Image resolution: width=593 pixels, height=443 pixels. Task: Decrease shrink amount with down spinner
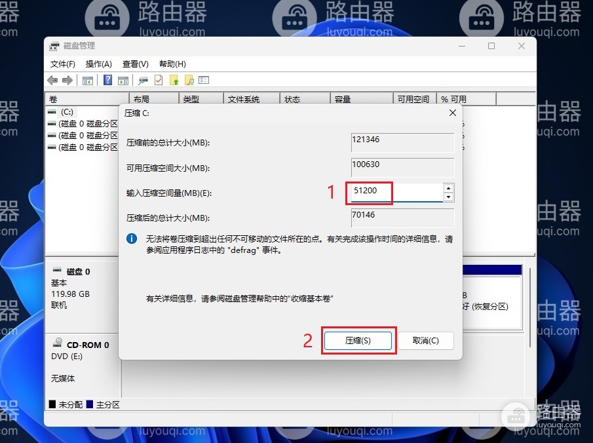click(x=448, y=197)
